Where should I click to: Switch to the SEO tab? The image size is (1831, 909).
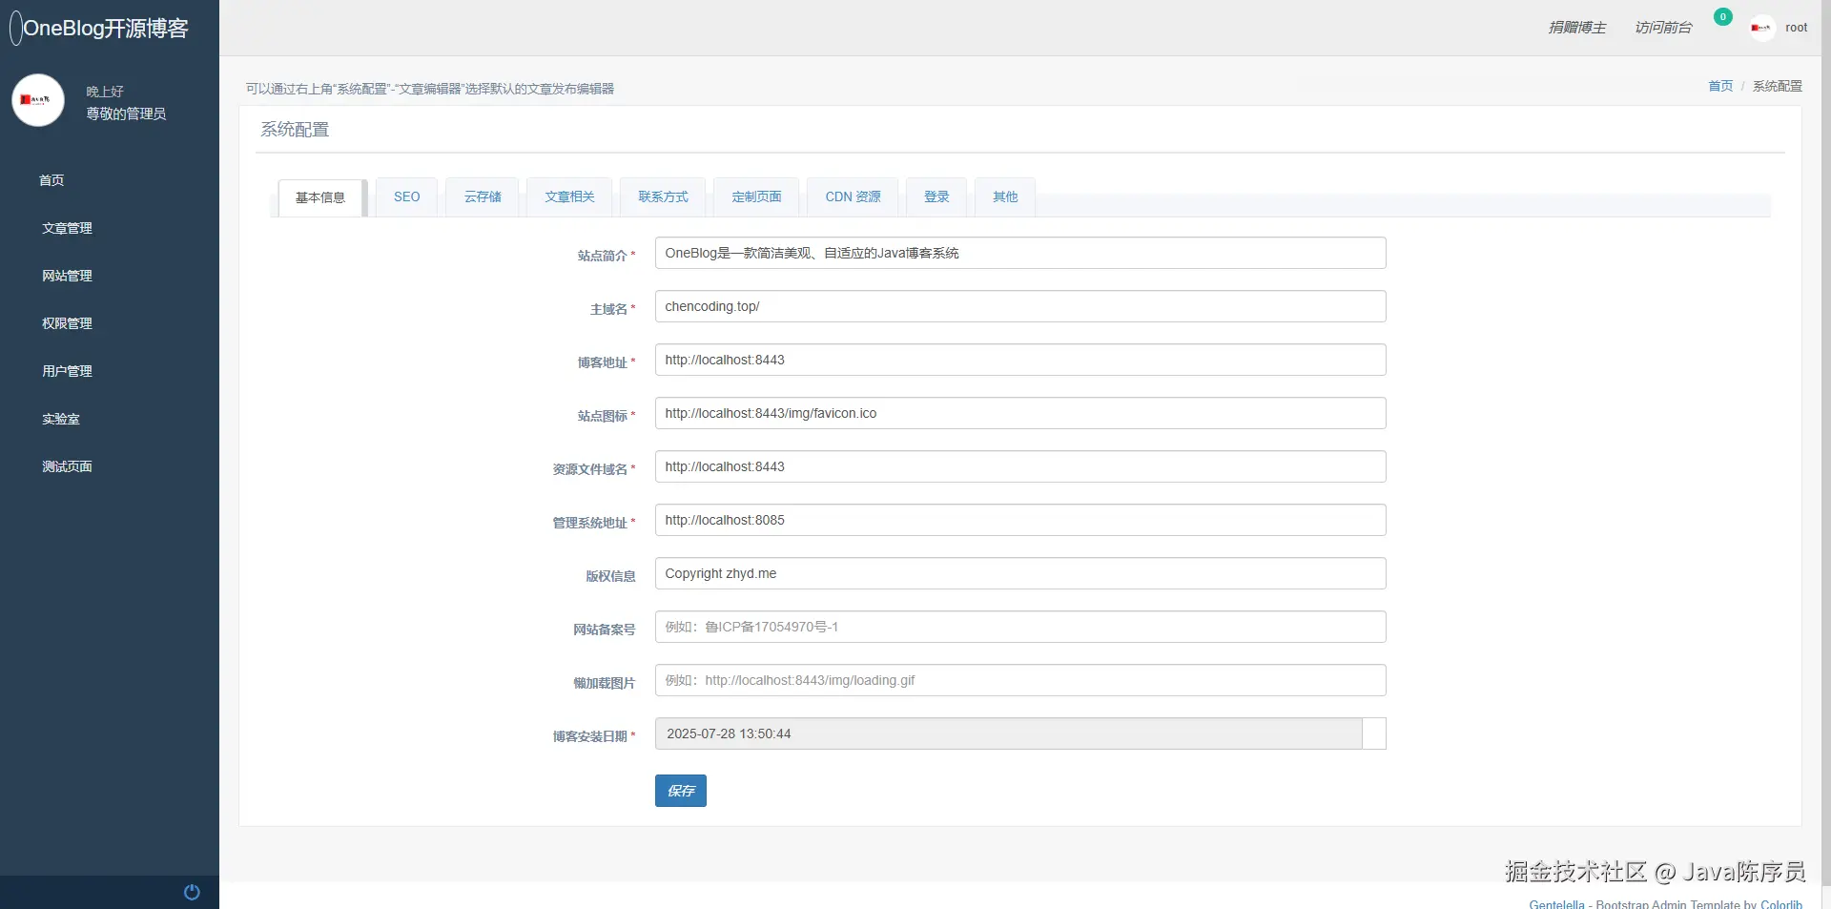[407, 196]
